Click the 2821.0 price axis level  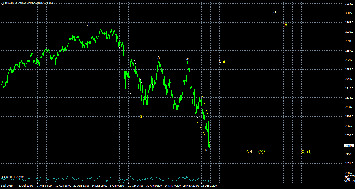tap(349, 60)
